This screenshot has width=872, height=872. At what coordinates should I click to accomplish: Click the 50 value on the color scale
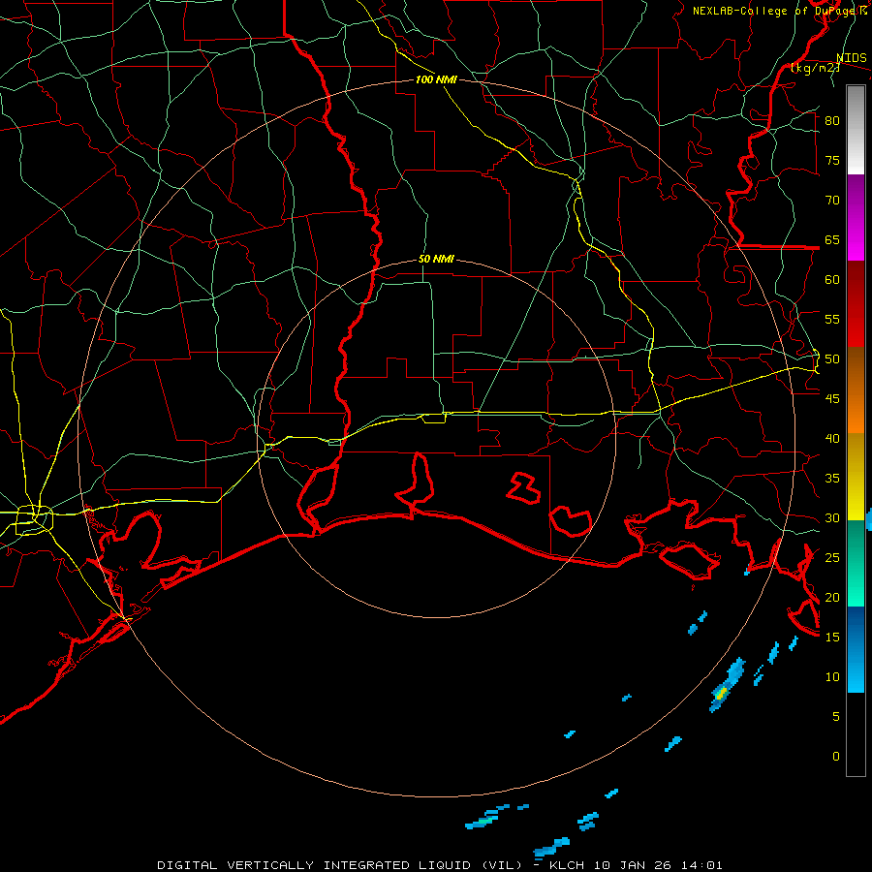[x=832, y=359]
